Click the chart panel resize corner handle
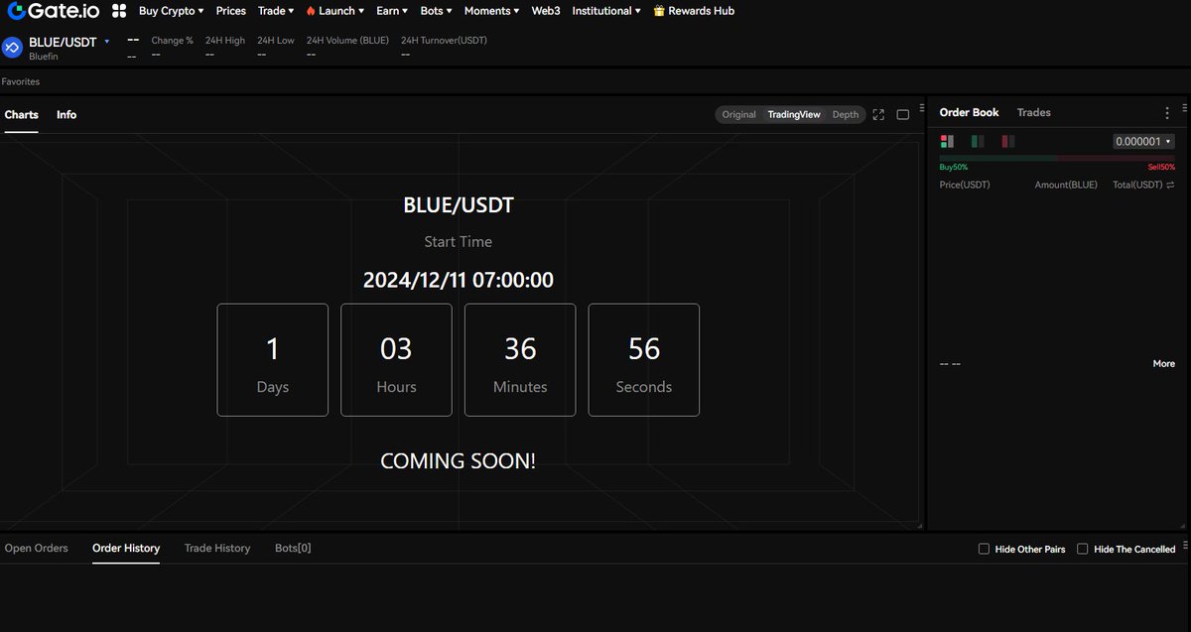This screenshot has width=1191, height=632. (x=920, y=526)
